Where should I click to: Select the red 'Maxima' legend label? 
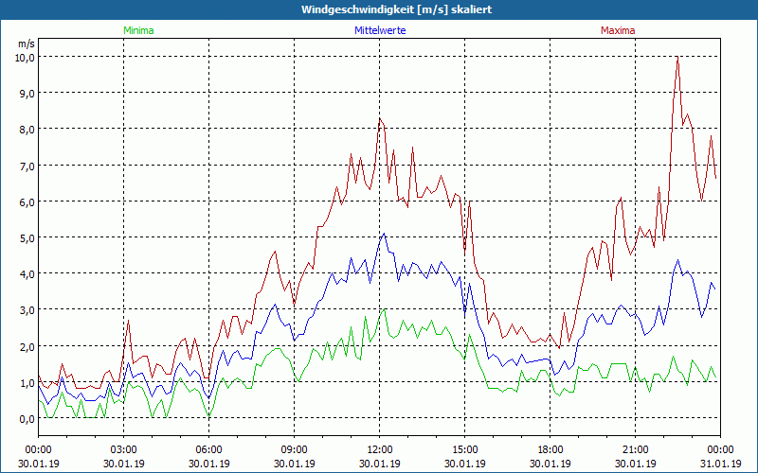pyautogui.click(x=618, y=30)
